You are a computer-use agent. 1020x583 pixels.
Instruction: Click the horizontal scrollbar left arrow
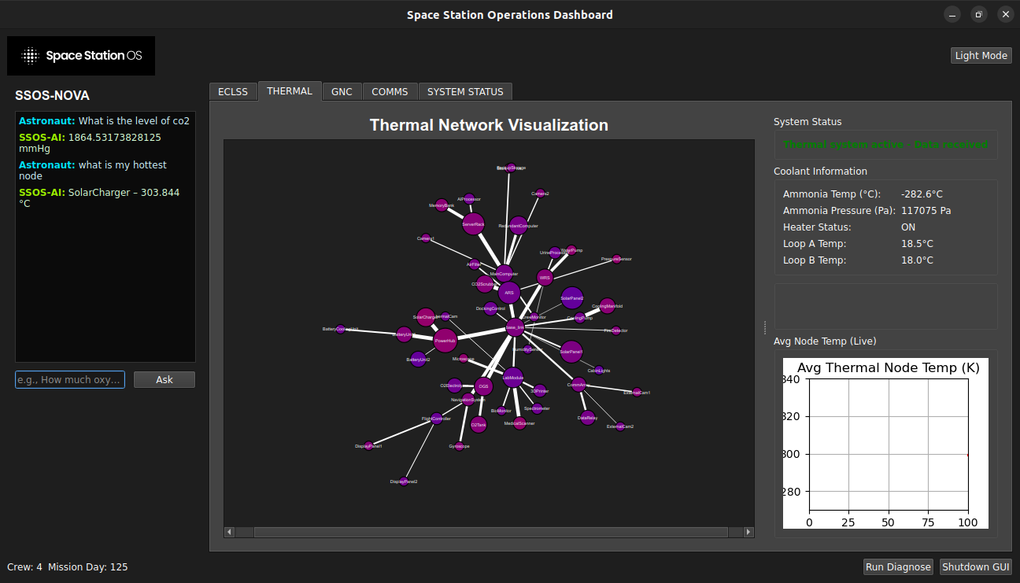[x=230, y=532]
